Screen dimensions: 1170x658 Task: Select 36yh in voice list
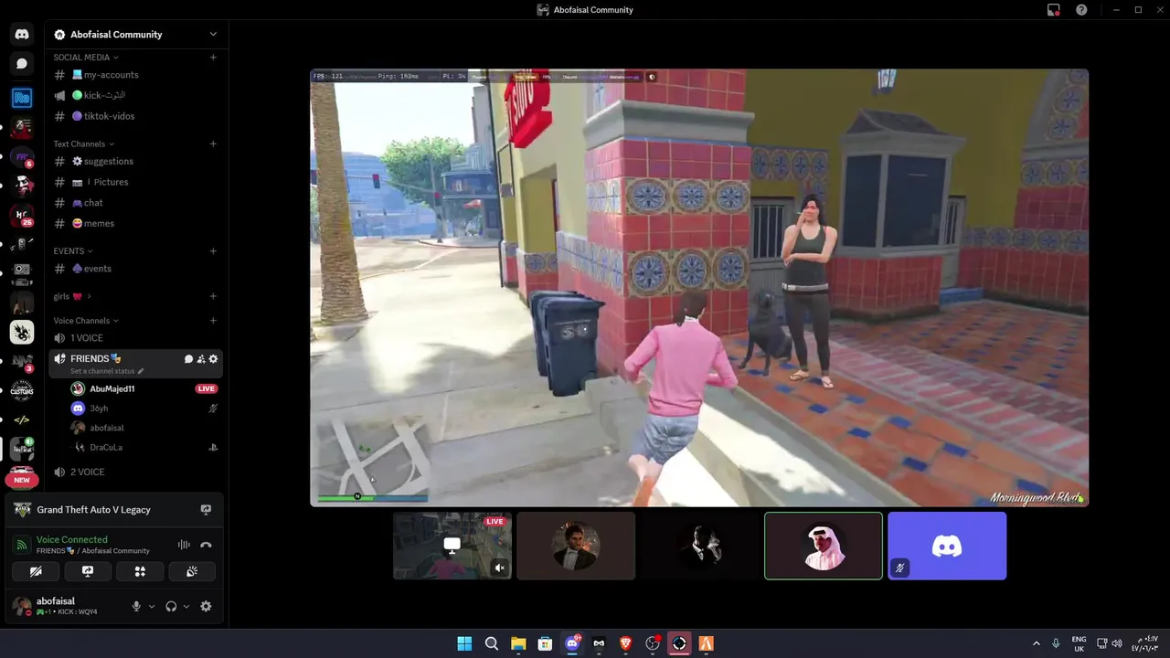(144, 409)
